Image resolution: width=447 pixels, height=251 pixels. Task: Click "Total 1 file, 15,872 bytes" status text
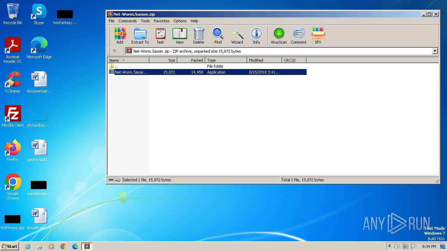coord(303,180)
